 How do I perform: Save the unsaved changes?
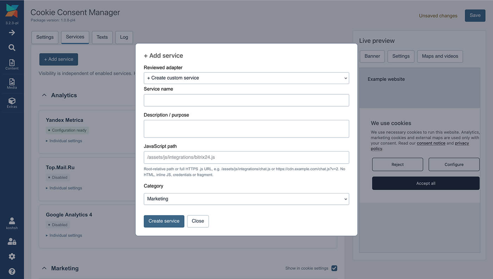(475, 15)
